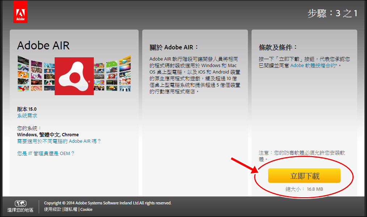Click the Adobe logo in the header

[x=20, y=12]
